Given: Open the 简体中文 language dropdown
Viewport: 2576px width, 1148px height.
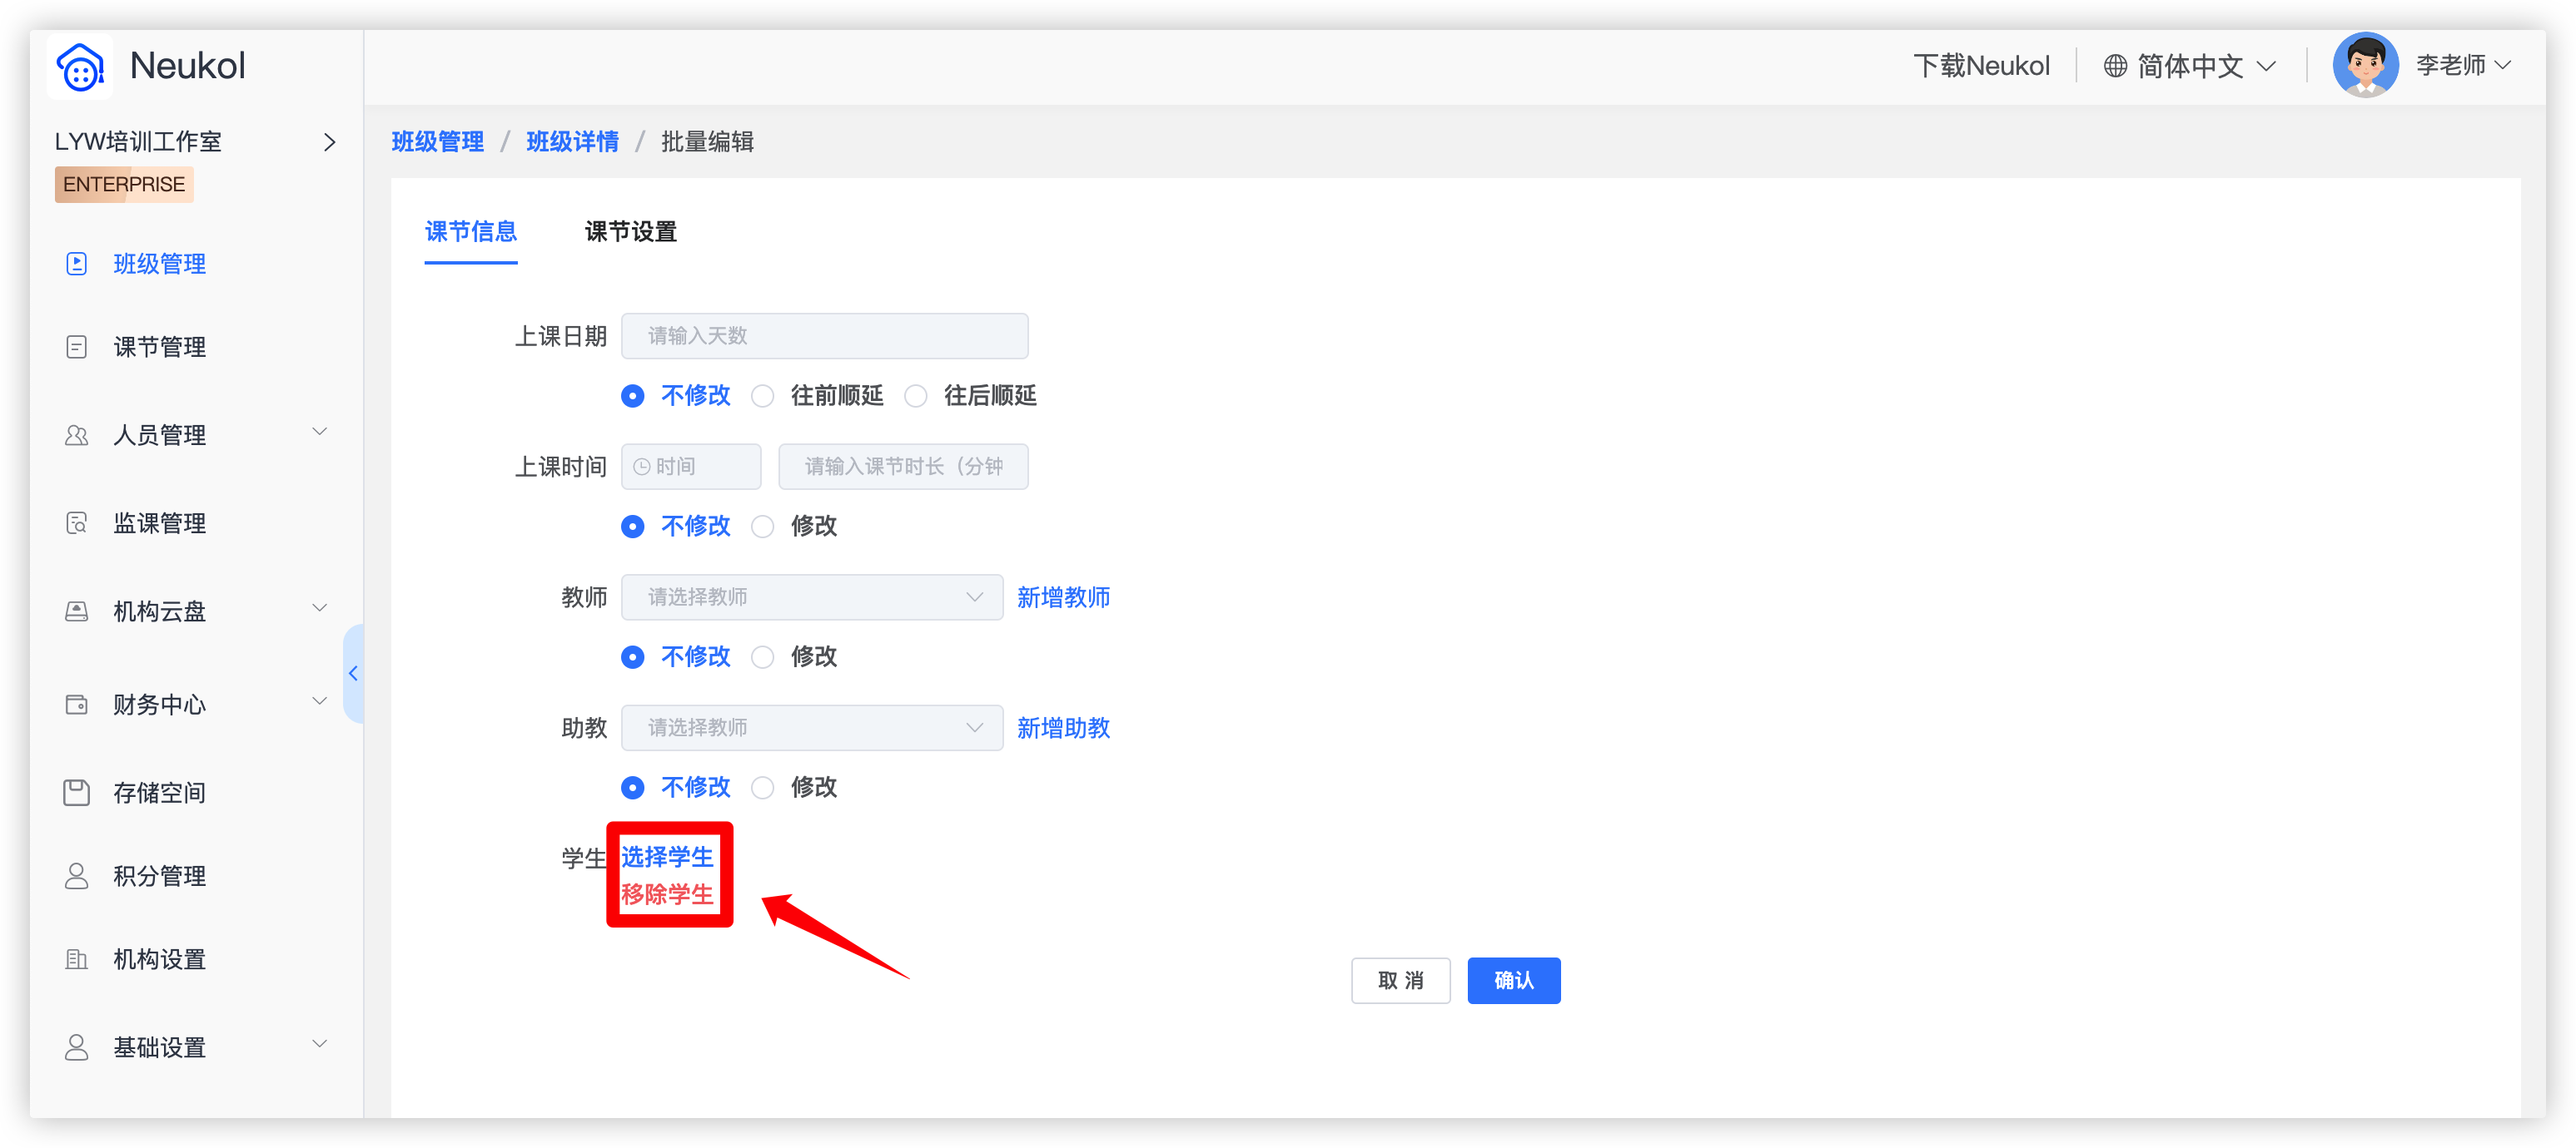Looking at the screenshot, I should (2190, 66).
